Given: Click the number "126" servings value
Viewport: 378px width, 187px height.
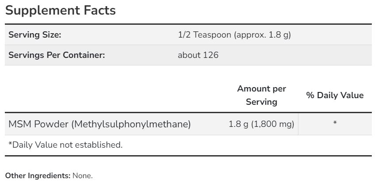Looking at the screenshot, I should point(211,55).
